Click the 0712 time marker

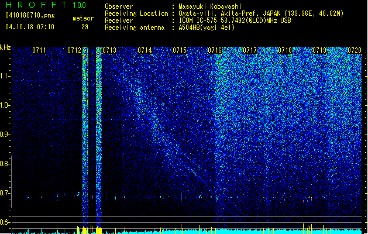point(74,50)
